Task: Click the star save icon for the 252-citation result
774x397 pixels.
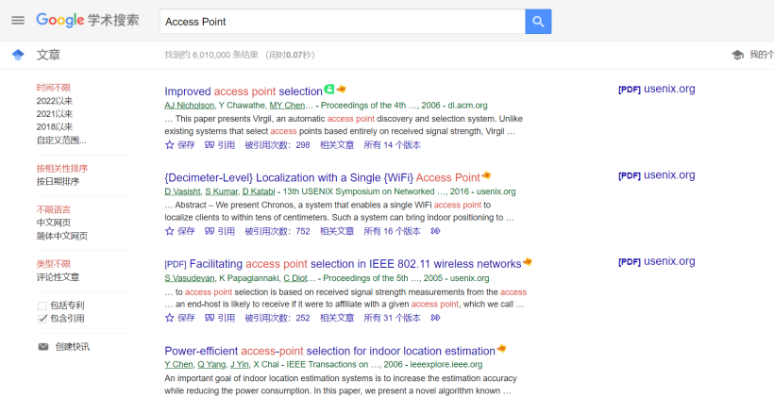Action: [x=169, y=318]
